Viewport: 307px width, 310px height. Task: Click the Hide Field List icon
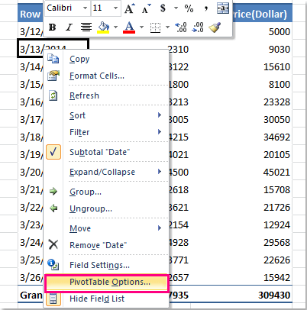click(x=53, y=299)
